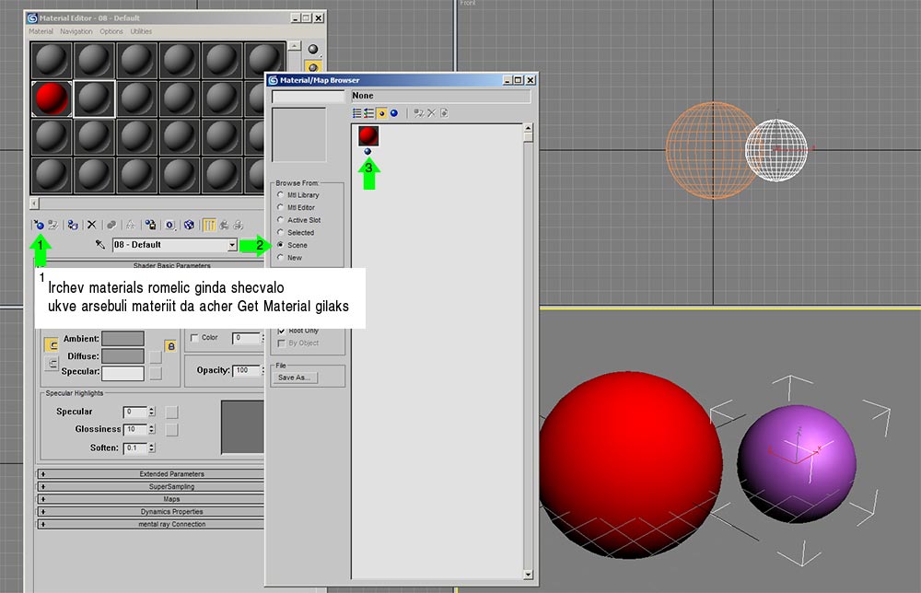Click Reset Map/Mtl to Default (X) icon
Image resolution: width=921 pixels, height=593 pixels.
(x=91, y=225)
